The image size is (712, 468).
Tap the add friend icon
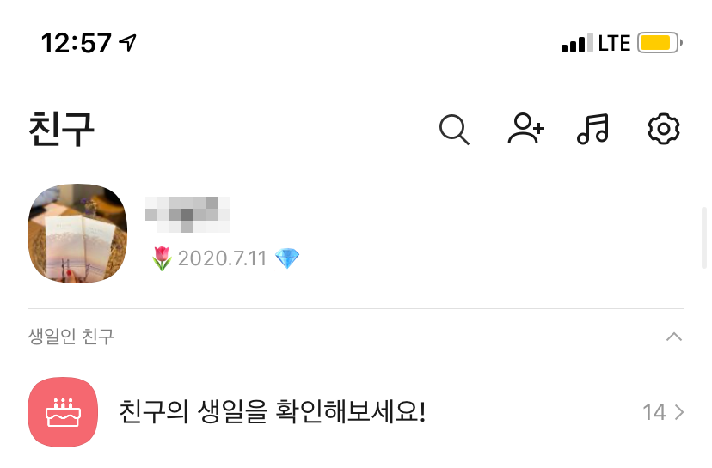pyautogui.click(x=525, y=129)
